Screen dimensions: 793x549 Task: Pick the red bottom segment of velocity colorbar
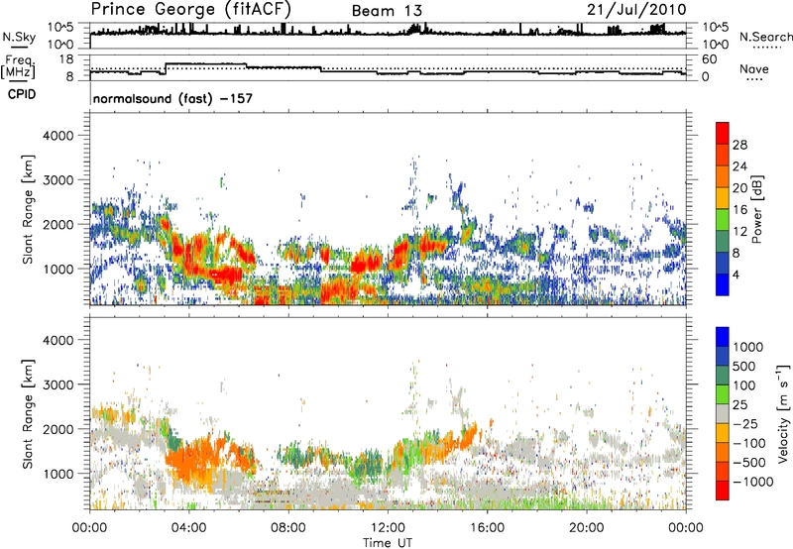click(x=723, y=491)
